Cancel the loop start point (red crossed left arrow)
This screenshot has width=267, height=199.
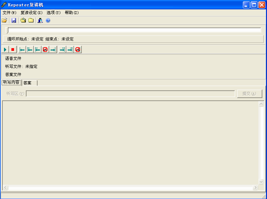[x=45, y=49]
